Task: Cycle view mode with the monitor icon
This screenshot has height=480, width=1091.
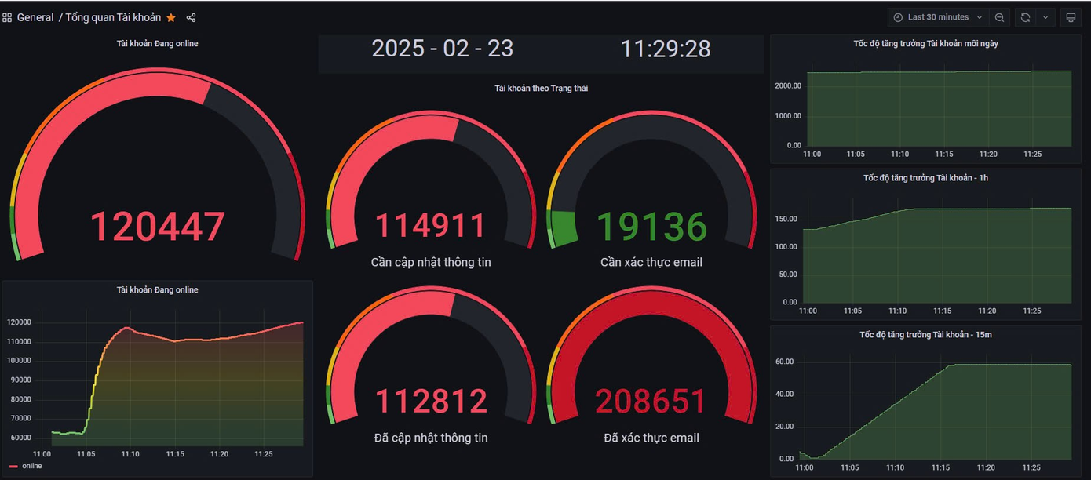Action: (1070, 17)
